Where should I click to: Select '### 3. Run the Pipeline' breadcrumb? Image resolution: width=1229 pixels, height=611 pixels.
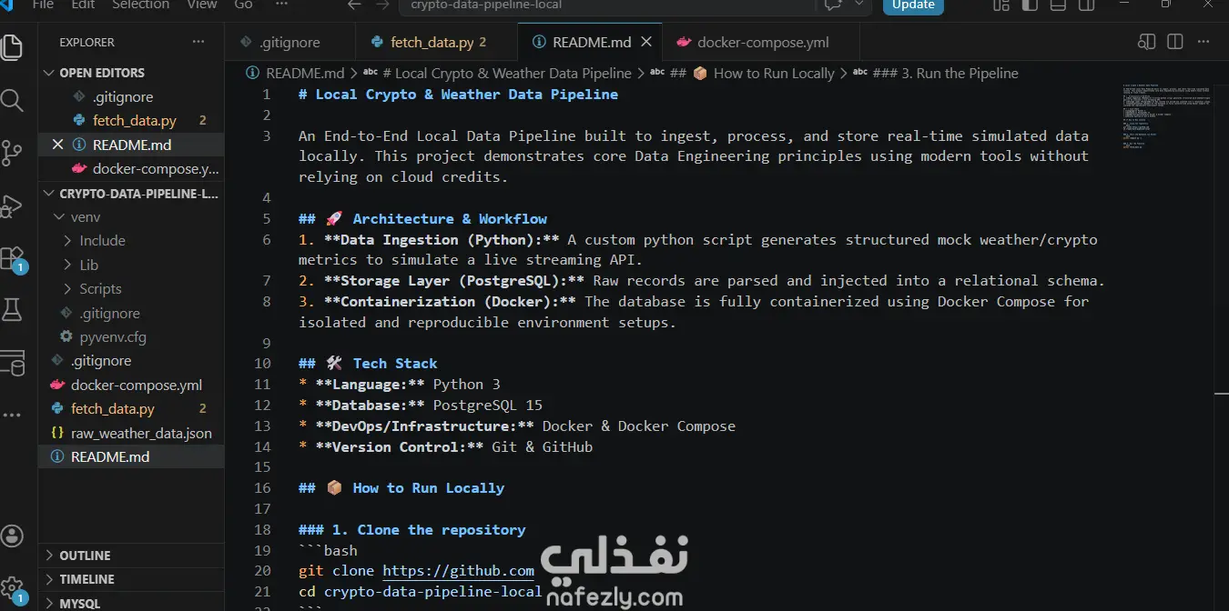tap(936, 73)
